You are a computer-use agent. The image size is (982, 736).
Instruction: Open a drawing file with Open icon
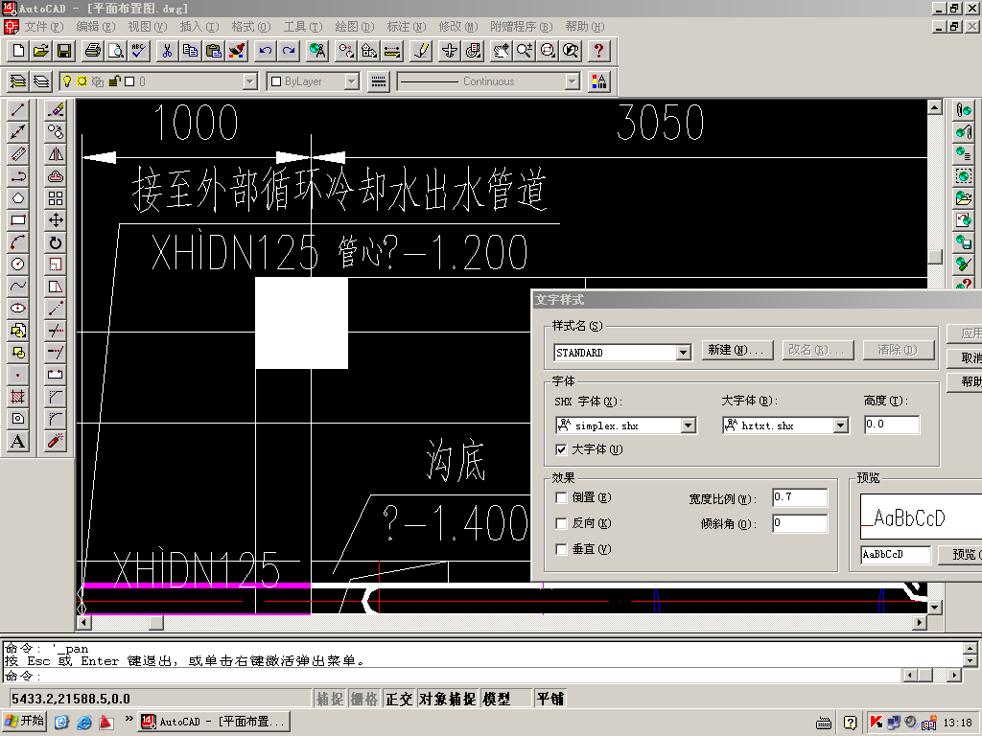point(41,51)
